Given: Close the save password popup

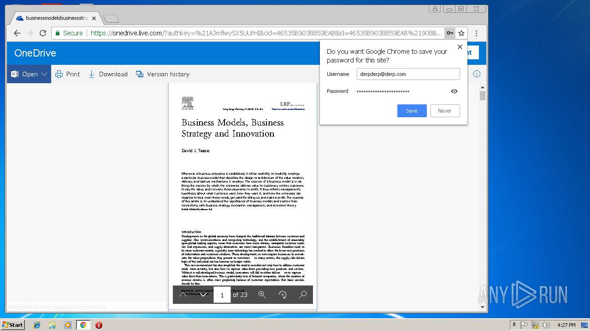Looking at the screenshot, I should 460,47.
